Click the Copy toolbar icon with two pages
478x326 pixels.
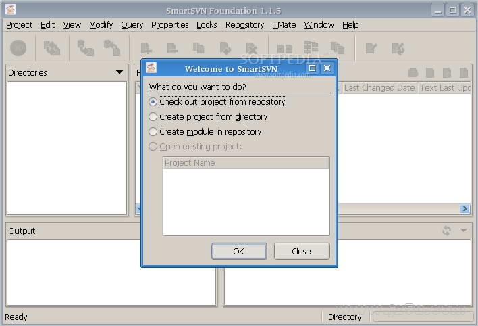point(198,48)
